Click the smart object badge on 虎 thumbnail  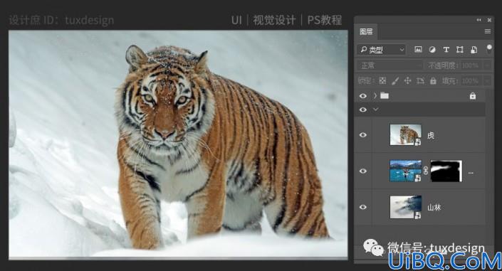coord(418,142)
